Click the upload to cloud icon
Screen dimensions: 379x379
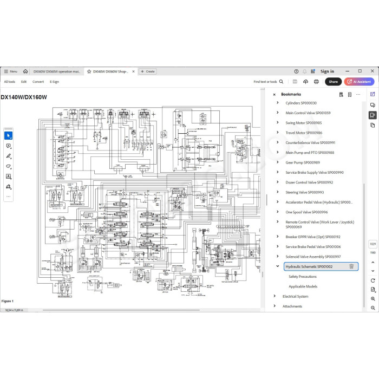coord(305,82)
